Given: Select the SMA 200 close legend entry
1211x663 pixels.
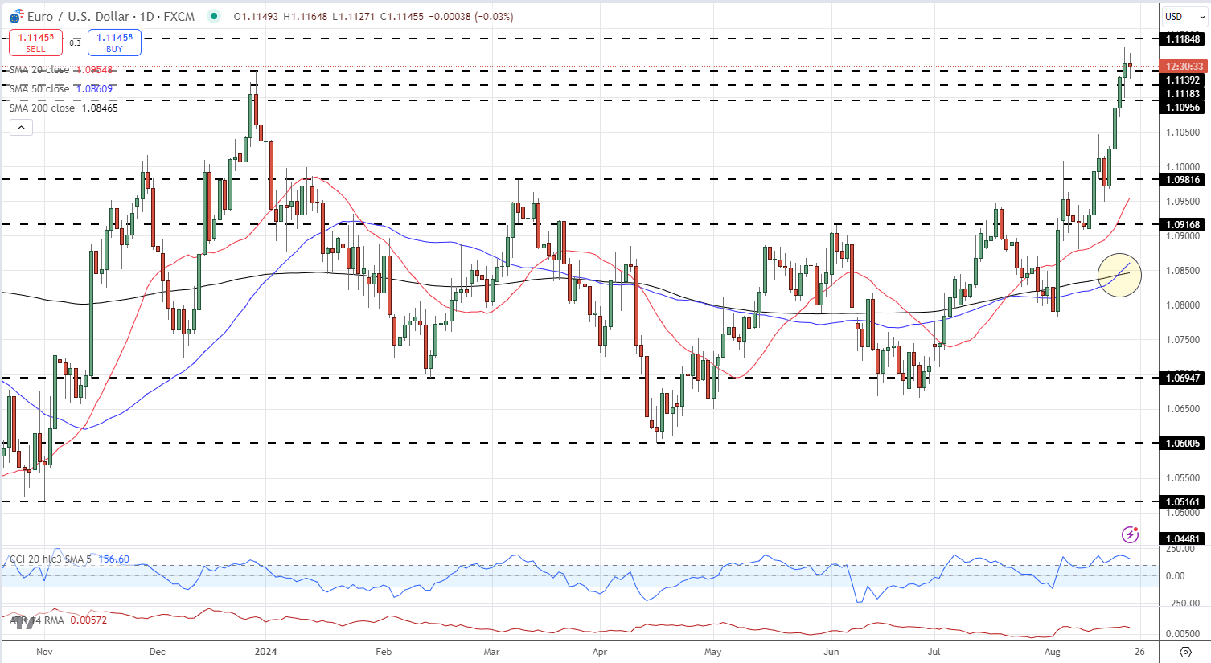Looking at the screenshot, I should click(x=64, y=108).
